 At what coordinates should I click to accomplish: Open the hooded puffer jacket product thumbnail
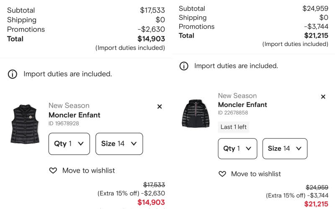[196, 113]
